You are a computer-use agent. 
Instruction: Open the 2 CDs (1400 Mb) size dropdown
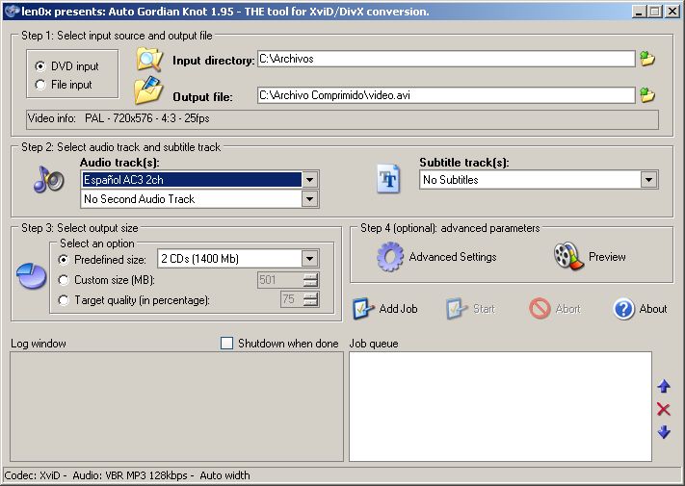309,259
